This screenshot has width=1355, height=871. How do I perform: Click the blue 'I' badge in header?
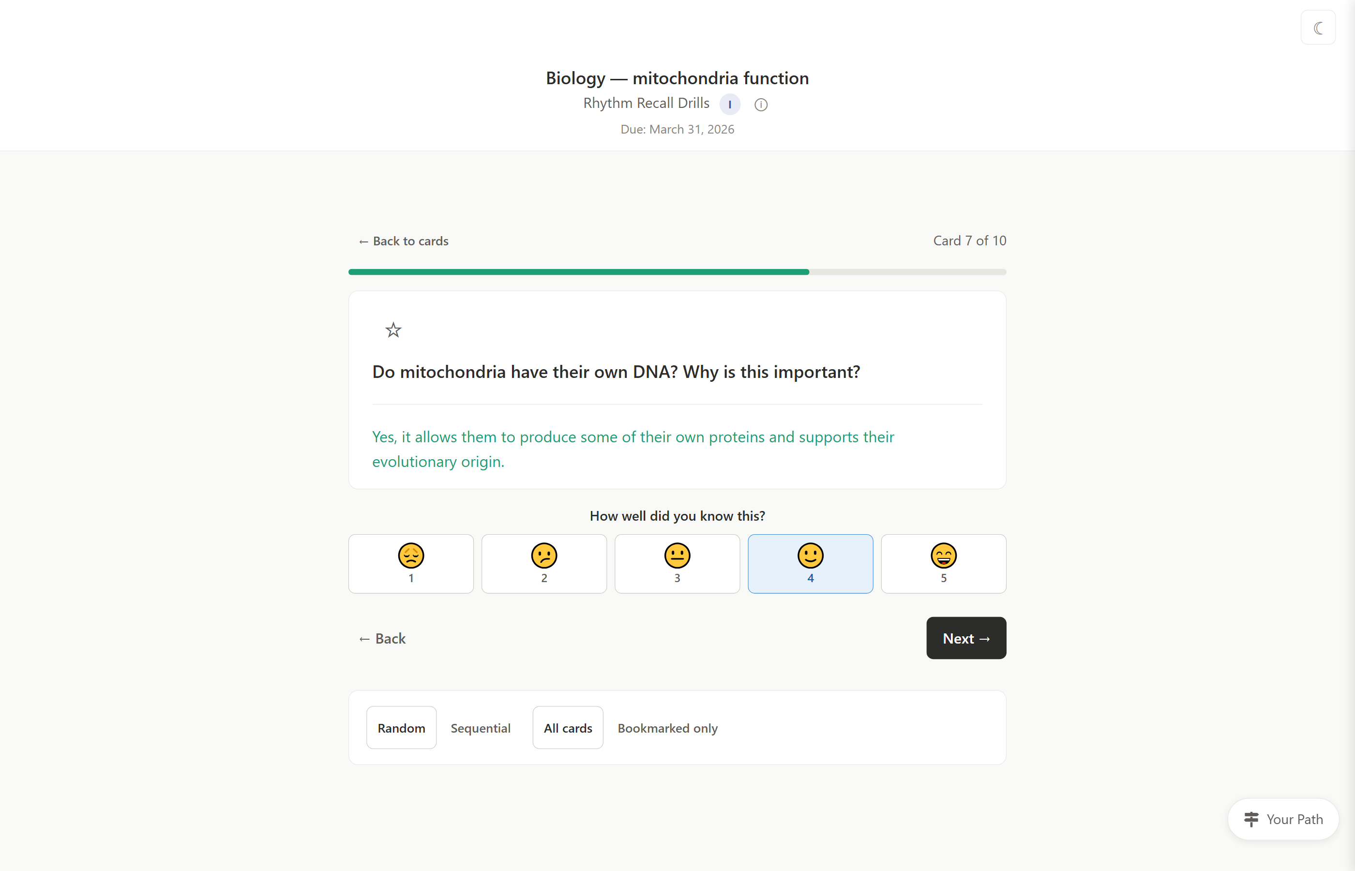point(730,105)
